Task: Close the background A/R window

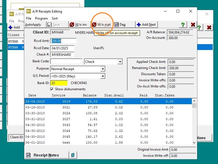Action: point(207,14)
